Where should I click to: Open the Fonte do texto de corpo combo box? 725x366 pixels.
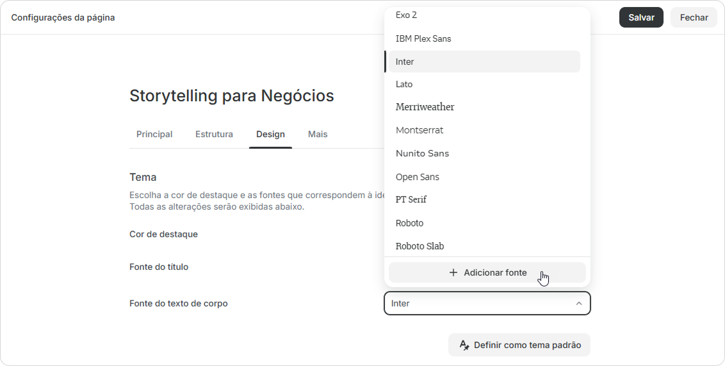(x=487, y=304)
